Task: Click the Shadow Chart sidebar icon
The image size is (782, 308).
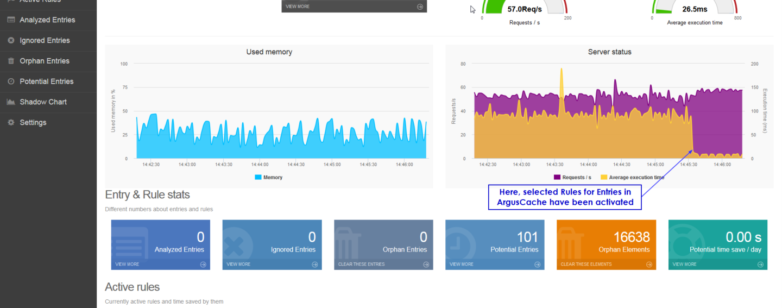Action: [10, 102]
